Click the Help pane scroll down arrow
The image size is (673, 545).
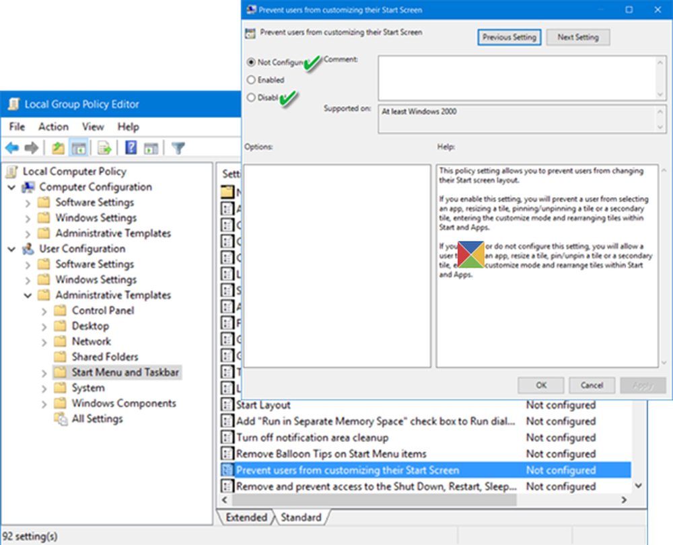tap(664, 363)
